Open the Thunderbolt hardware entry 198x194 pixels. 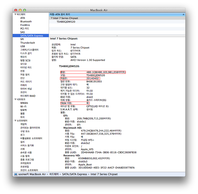pyautogui.click(x=28, y=43)
